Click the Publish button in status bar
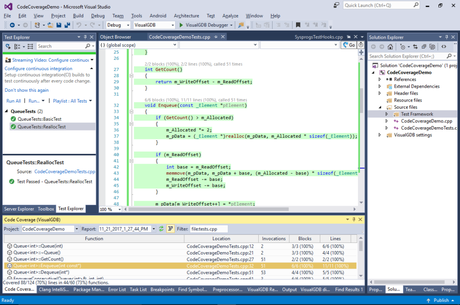This screenshot has width=460, height=305. [441, 301]
